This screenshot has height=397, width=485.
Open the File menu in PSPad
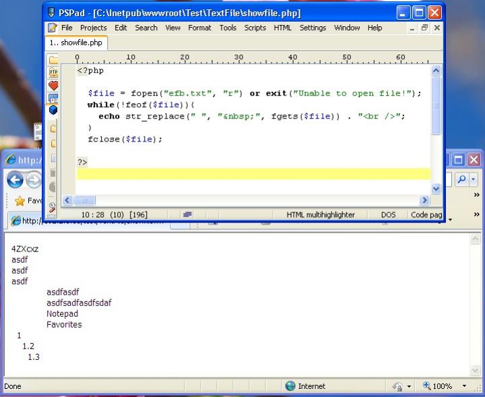click(67, 28)
